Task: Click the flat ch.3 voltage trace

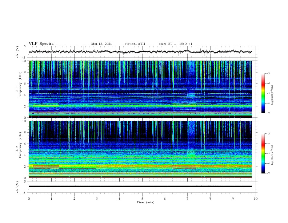Action: pos(140,187)
